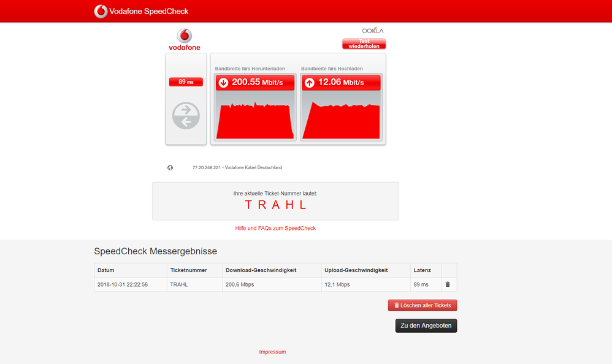The width and height of the screenshot is (612, 364).
Task: Click the download arrow icon beside 200.55 Mbit/s
Action: point(223,83)
